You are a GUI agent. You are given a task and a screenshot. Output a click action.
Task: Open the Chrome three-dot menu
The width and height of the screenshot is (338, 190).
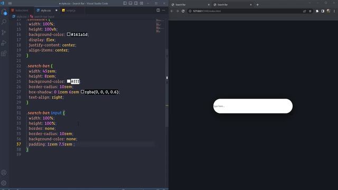tap(334, 11)
